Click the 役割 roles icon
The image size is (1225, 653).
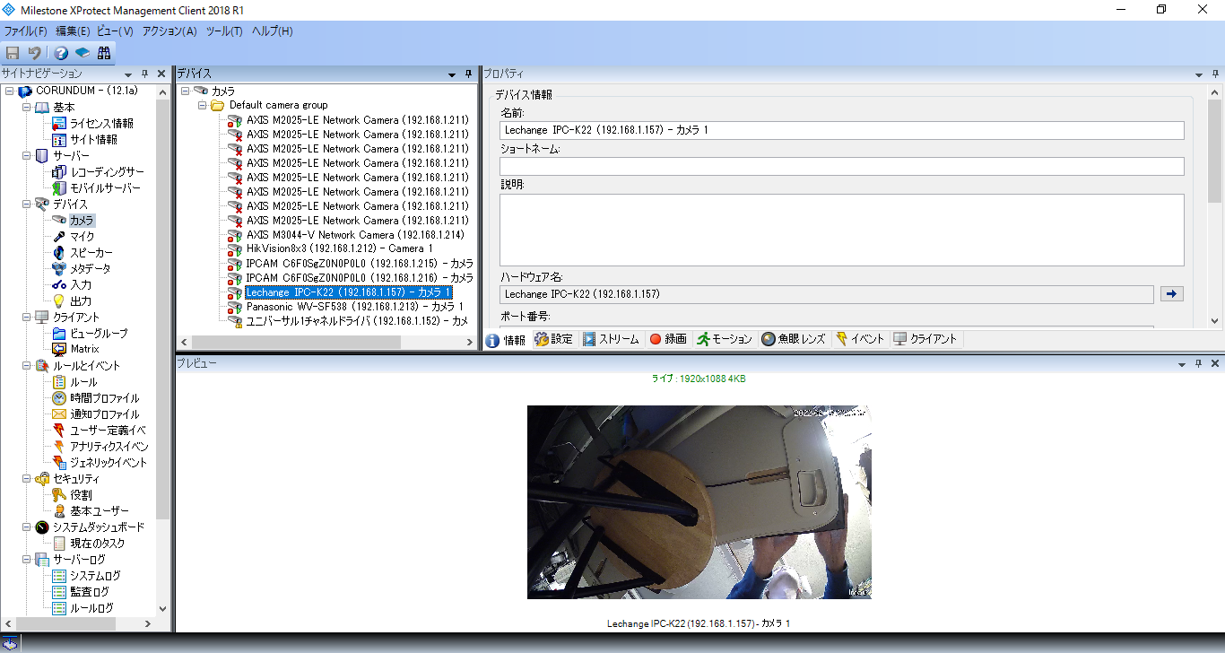click(x=59, y=495)
